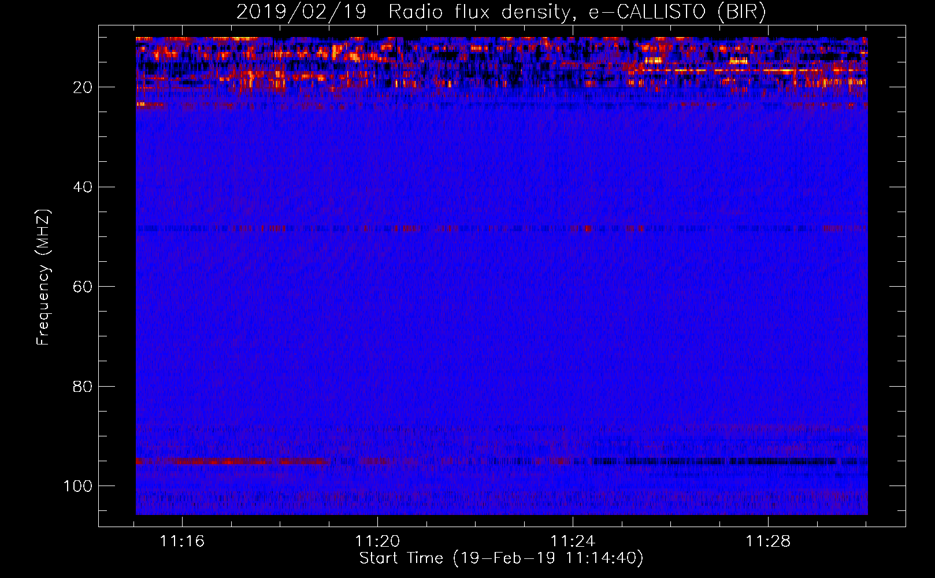The width and height of the screenshot is (935, 578).
Task: Click the '80' frequency tick label
Action: pyautogui.click(x=83, y=386)
